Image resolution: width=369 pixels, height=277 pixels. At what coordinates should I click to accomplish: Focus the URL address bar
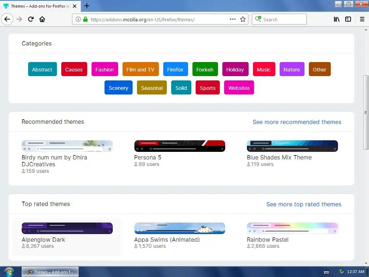(160, 19)
